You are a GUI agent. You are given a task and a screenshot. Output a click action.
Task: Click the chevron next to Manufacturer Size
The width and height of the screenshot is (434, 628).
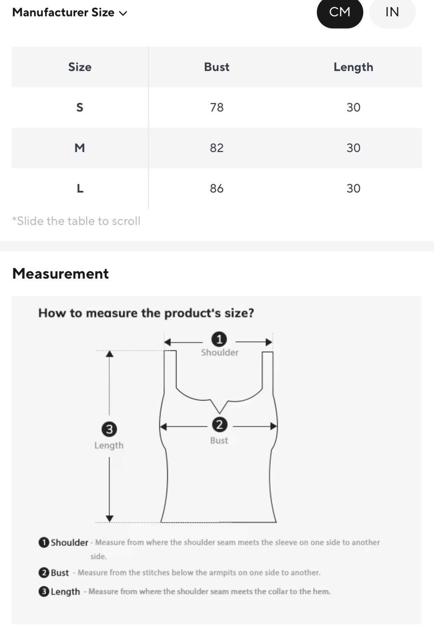coord(123,13)
